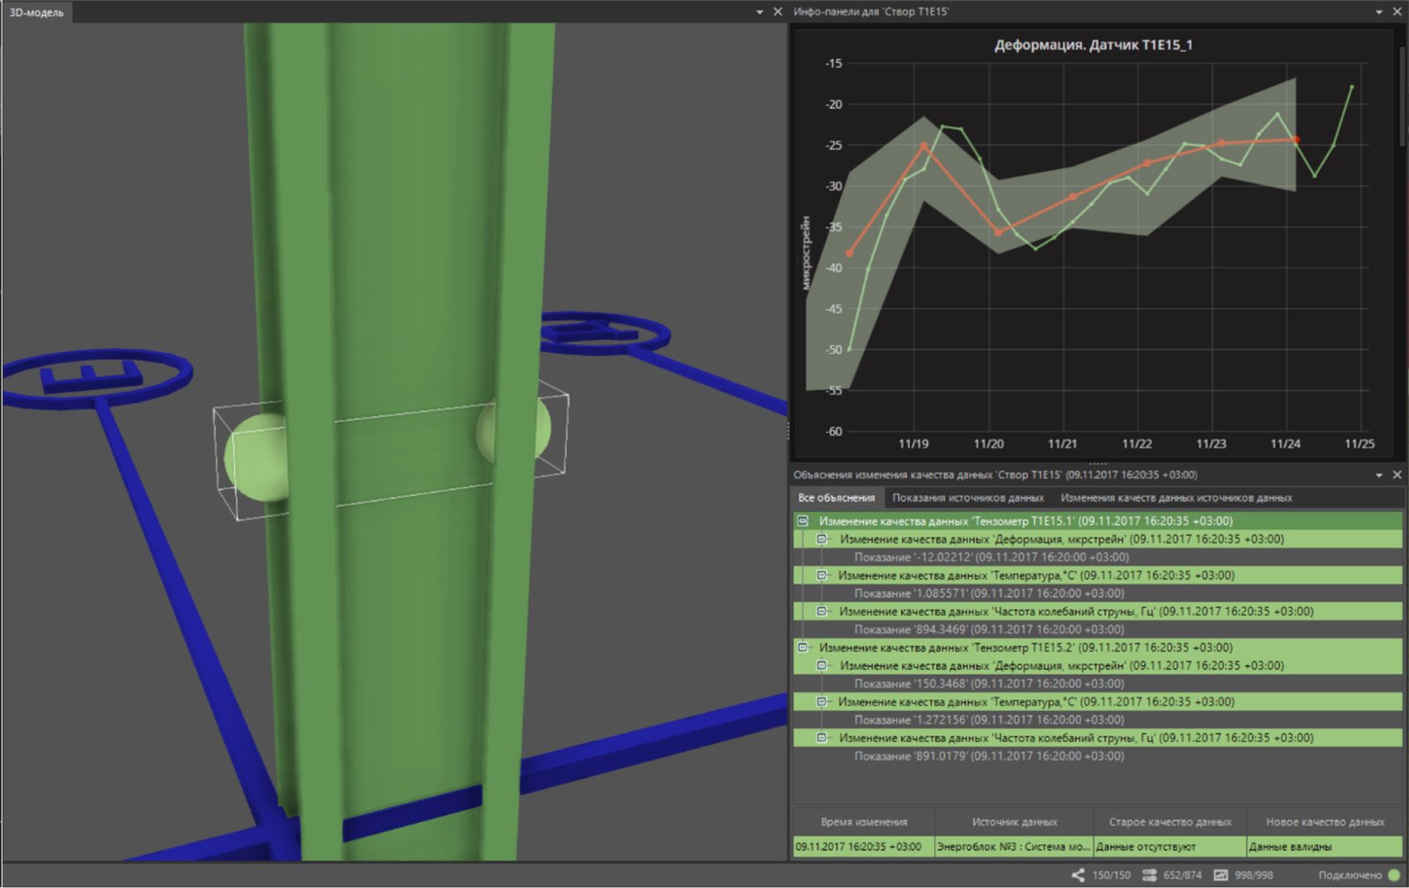1409x888 pixels.
Task: Sort by the Новое качество данных column header
Action: pos(1325,822)
